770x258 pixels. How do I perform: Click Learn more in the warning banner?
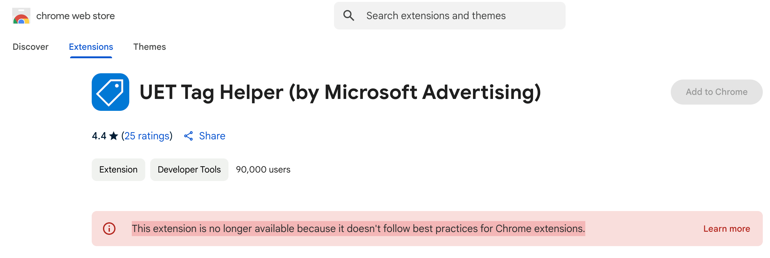[x=726, y=228]
